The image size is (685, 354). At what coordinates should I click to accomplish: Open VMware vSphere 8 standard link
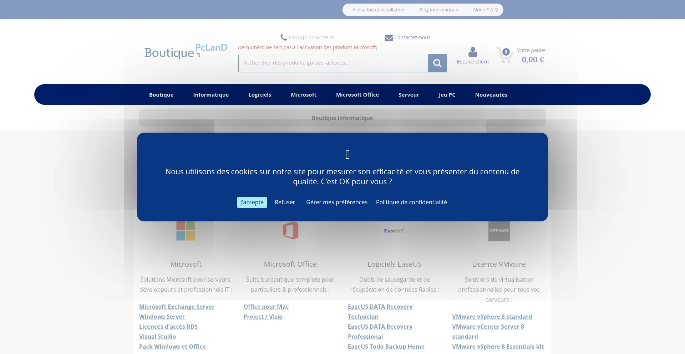click(492, 317)
